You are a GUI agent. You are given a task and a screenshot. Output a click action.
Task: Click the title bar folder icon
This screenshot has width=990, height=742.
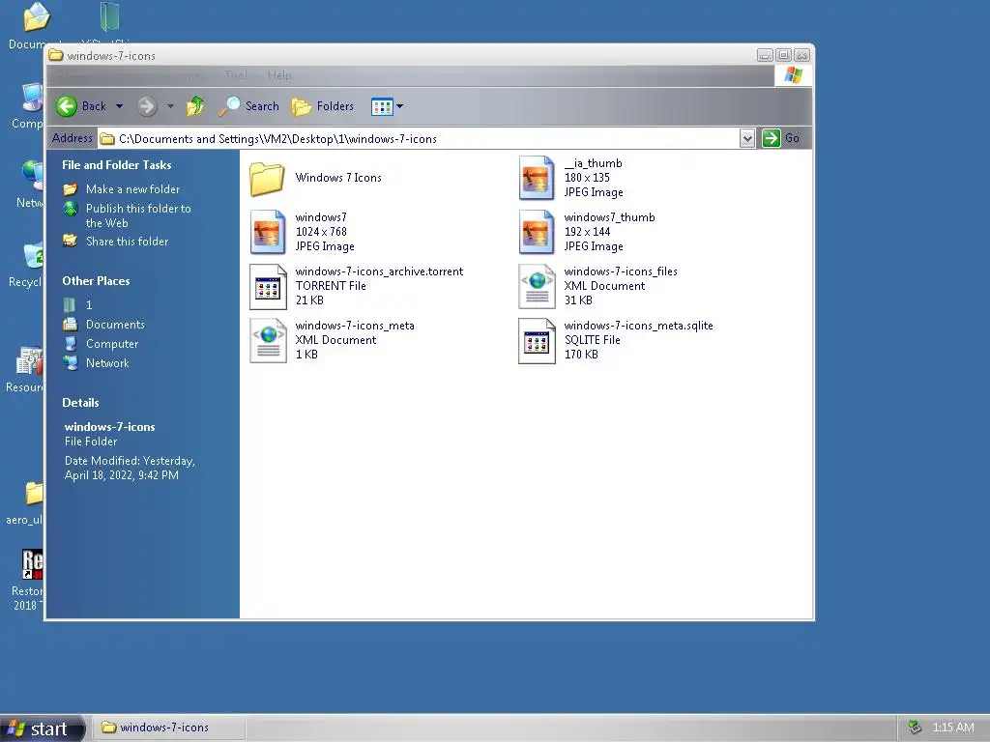click(x=56, y=55)
